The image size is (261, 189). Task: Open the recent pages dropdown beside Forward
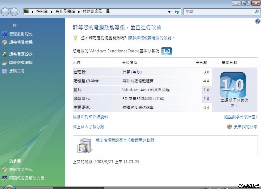click(x=21, y=12)
